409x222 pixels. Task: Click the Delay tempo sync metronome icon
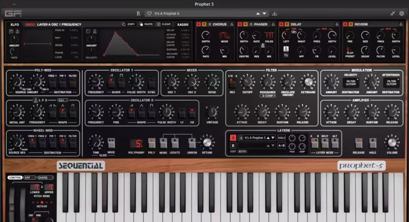point(286,49)
